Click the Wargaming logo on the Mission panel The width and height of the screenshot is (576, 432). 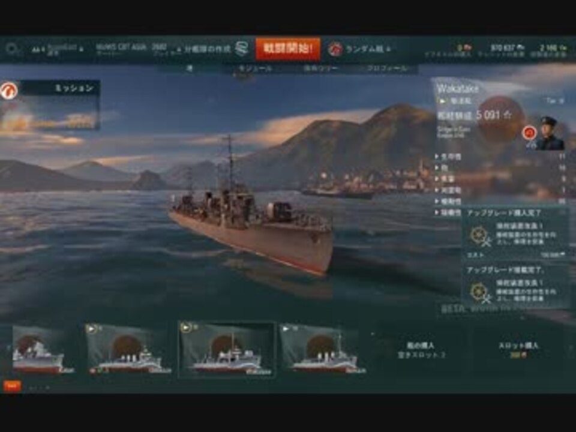(9, 91)
